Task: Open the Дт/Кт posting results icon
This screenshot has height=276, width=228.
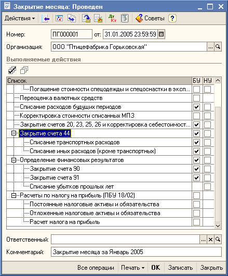Action: pos(112,18)
